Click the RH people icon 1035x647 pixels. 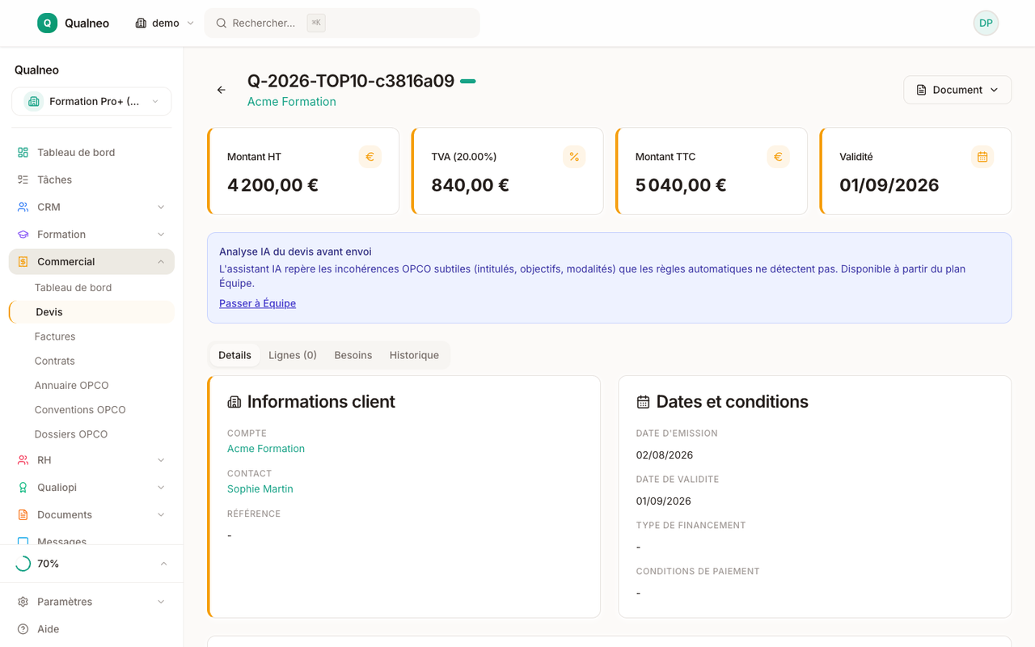23,460
